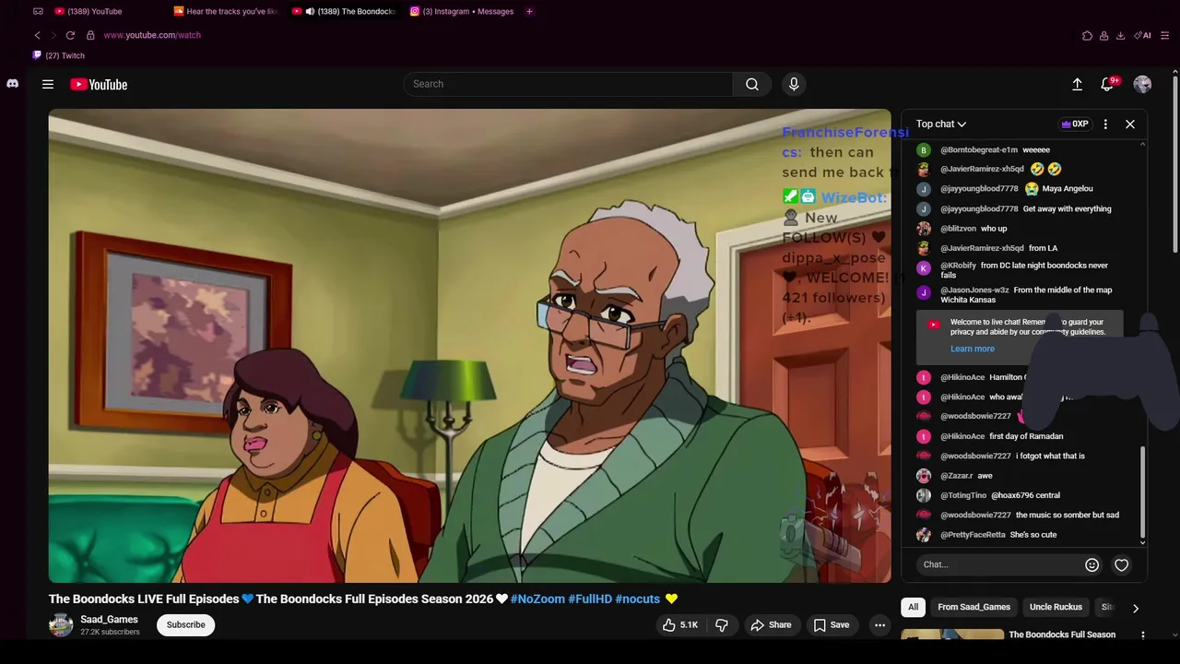
Task: Go to the YouTube home logo
Action: (99, 84)
